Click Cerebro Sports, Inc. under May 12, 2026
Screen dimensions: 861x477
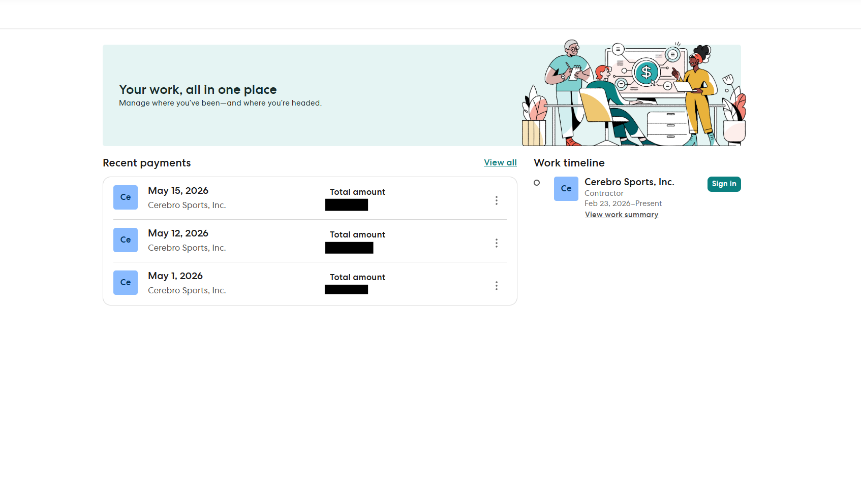click(x=187, y=248)
